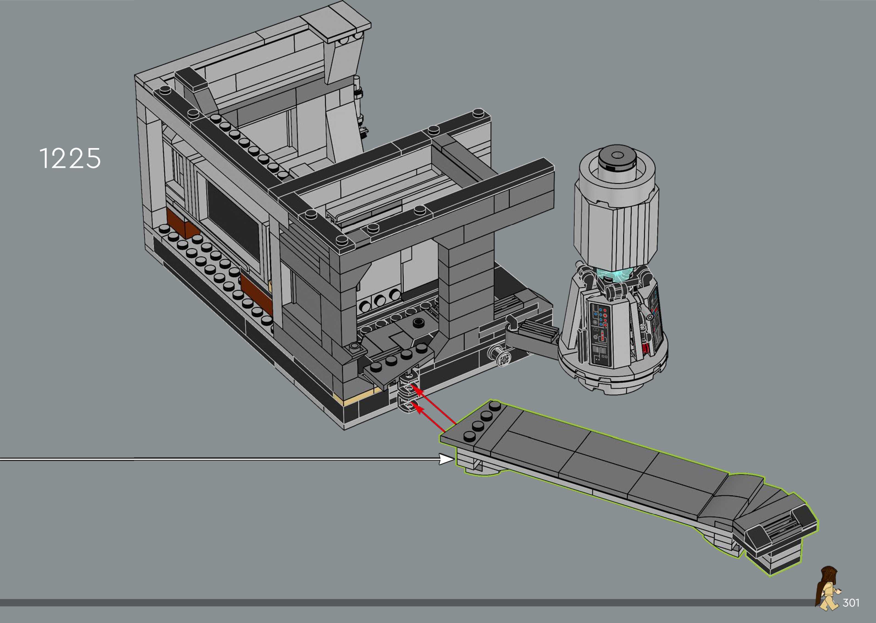
Task: Click the gray progress bar along the bottom
Action: tap(383, 603)
